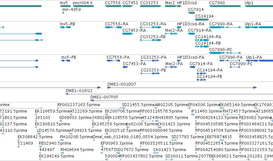Screen dimensions: 273x161
Task: Click the CG7990 gene feature
Action: [225, 6]
